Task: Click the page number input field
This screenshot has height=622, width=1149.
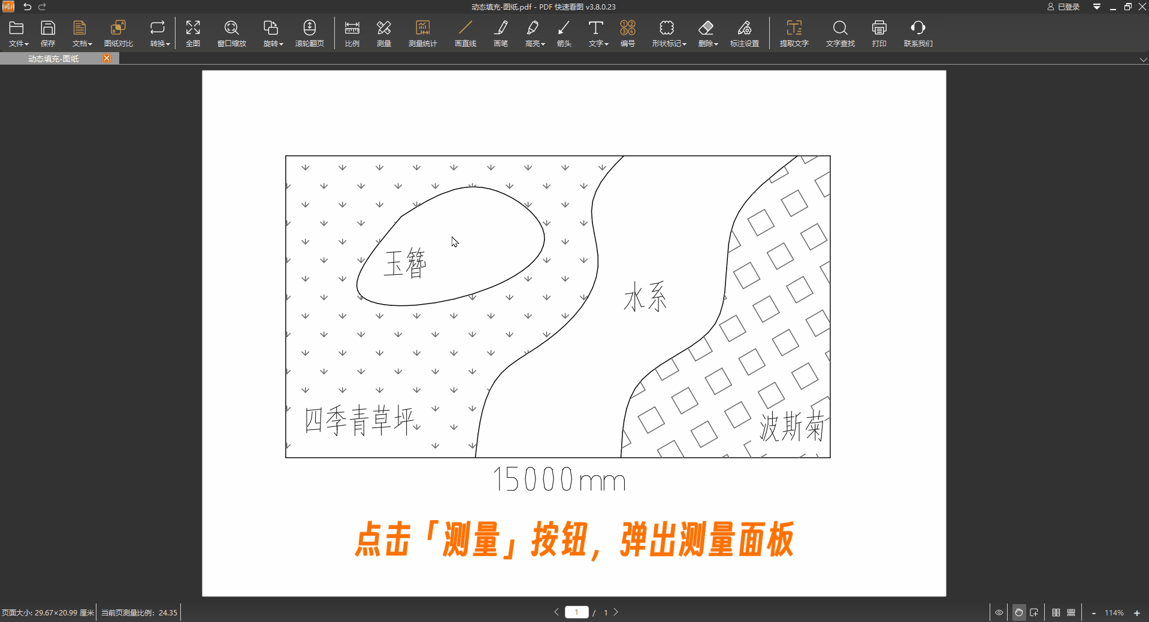Action: (x=576, y=612)
